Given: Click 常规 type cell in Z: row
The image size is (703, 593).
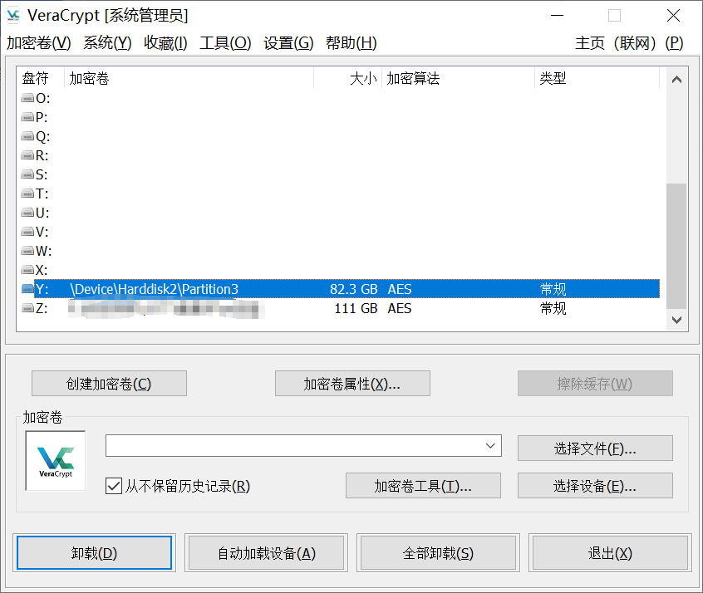Looking at the screenshot, I should click(553, 308).
